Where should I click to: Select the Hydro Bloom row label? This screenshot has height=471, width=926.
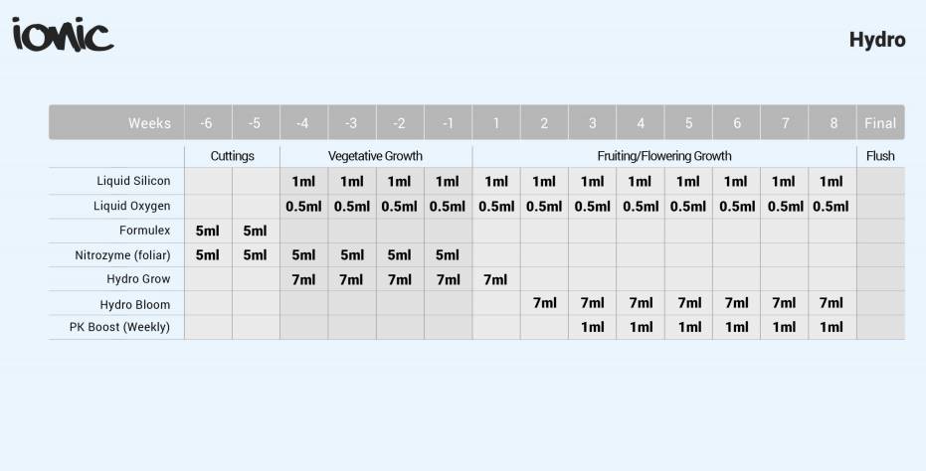135,305
